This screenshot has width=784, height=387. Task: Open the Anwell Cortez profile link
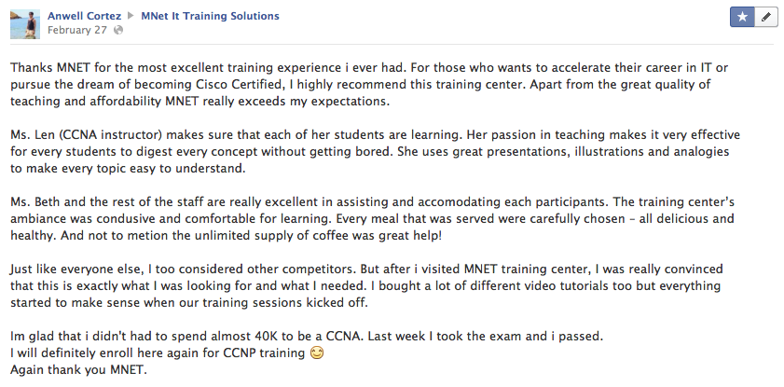click(85, 16)
